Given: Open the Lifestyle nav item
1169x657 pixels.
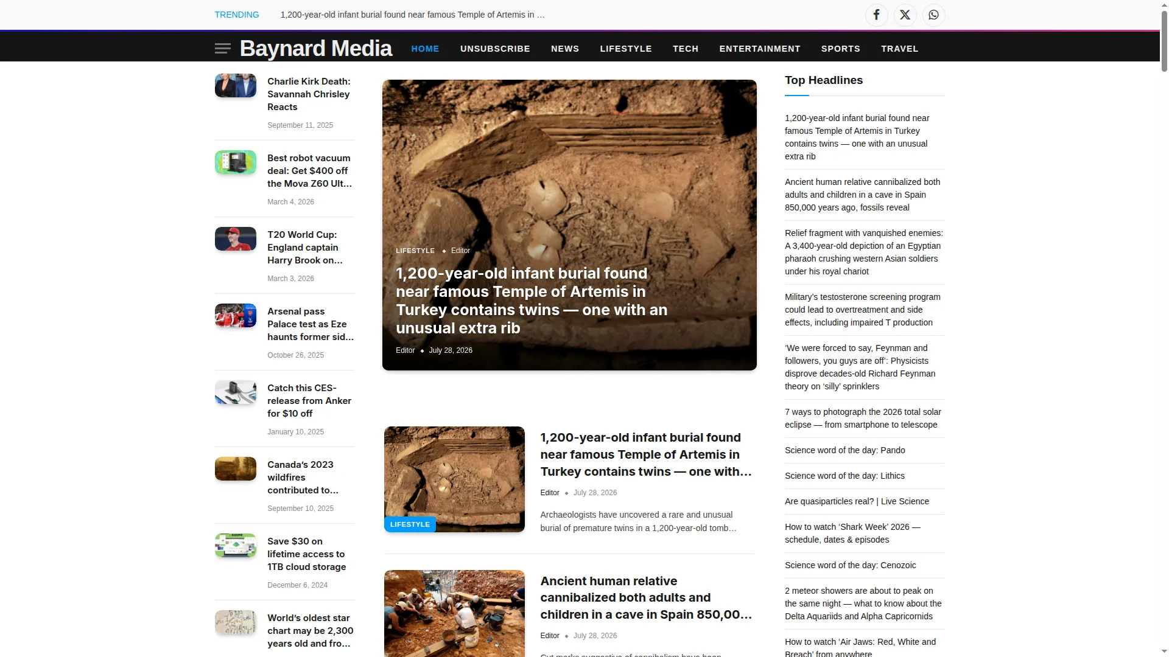Looking at the screenshot, I should [x=626, y=49].
